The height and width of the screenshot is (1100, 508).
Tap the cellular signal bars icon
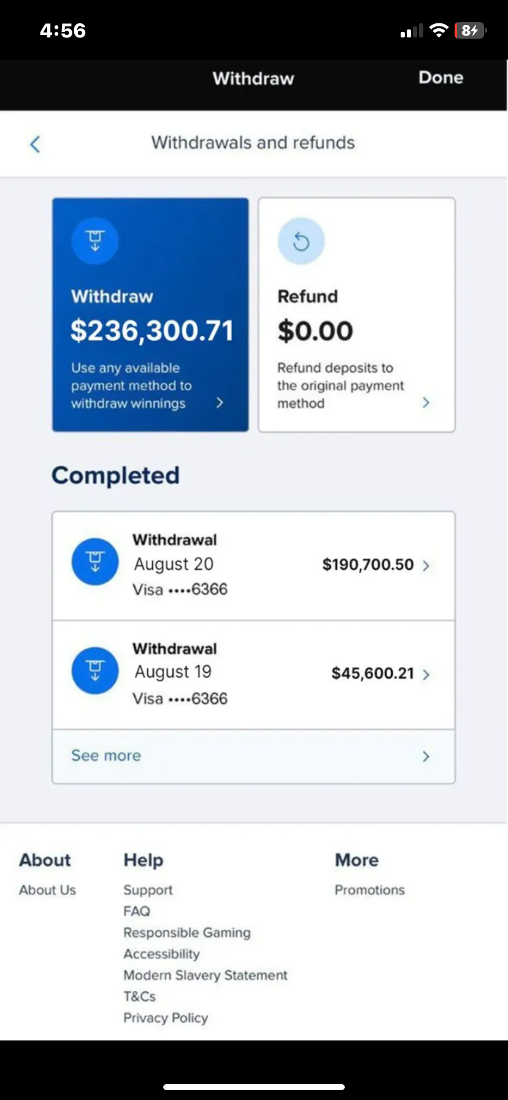pos(412,31)
